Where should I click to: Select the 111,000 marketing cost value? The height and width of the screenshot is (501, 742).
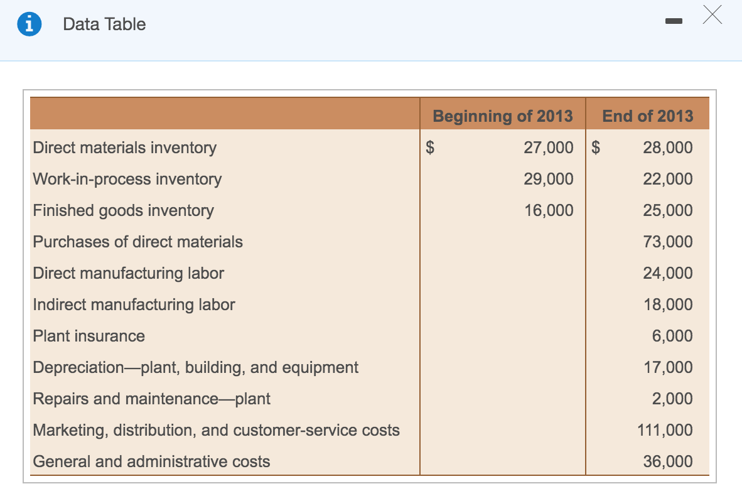tap(665, 430)
